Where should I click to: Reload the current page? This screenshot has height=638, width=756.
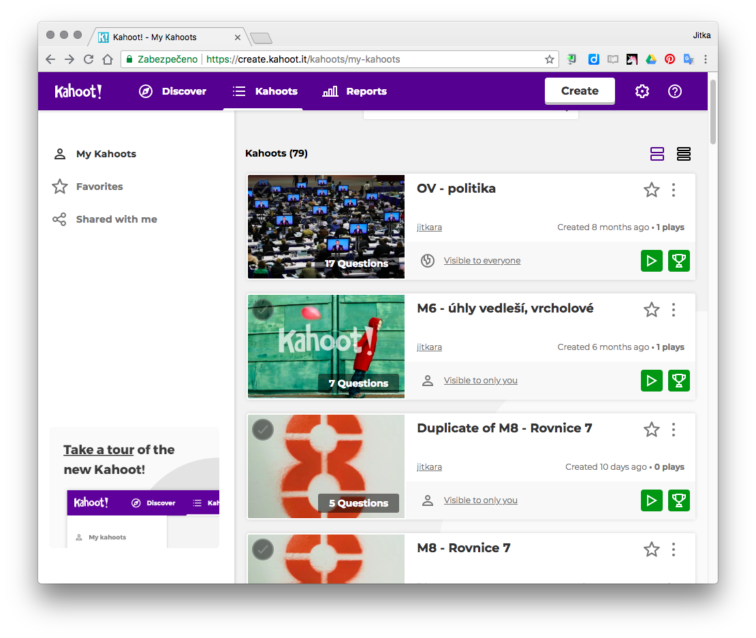coord(89,59)
